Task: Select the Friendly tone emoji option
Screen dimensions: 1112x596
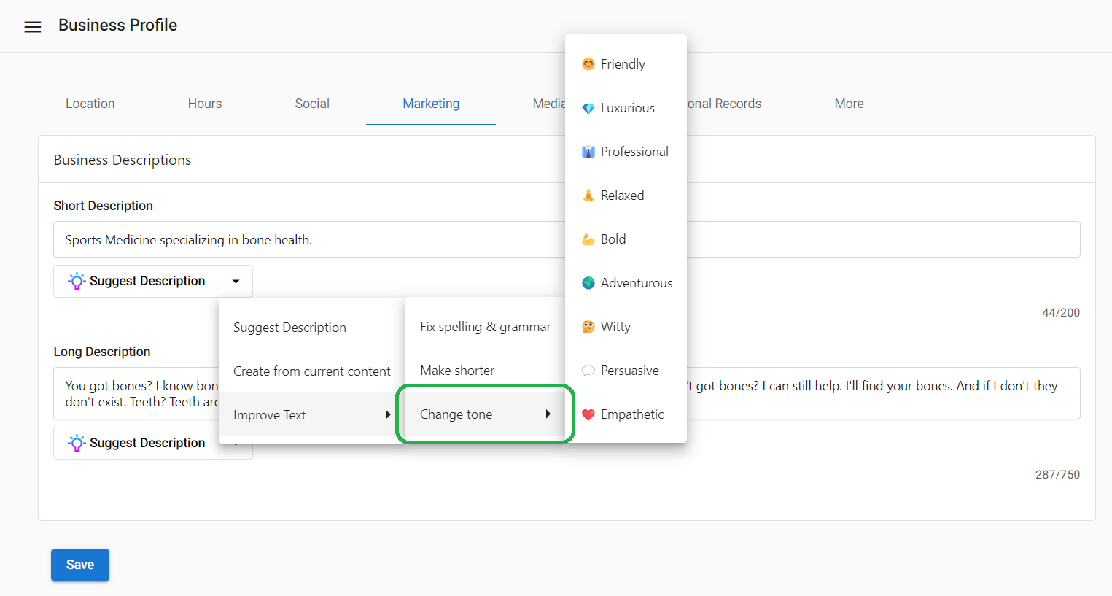Action: pos(622,64)
